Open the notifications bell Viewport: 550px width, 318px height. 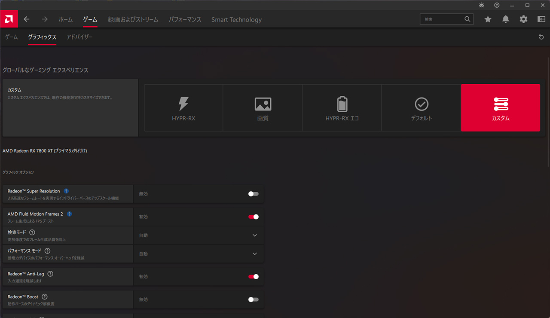506,19
